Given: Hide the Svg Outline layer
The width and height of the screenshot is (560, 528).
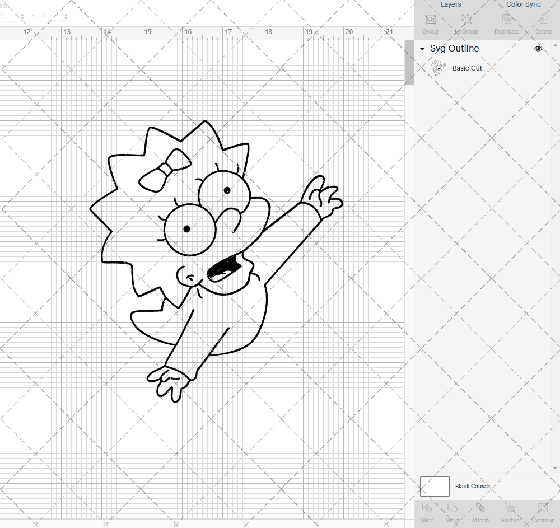Looking at the screenshot, I should (x=538, y=49).
